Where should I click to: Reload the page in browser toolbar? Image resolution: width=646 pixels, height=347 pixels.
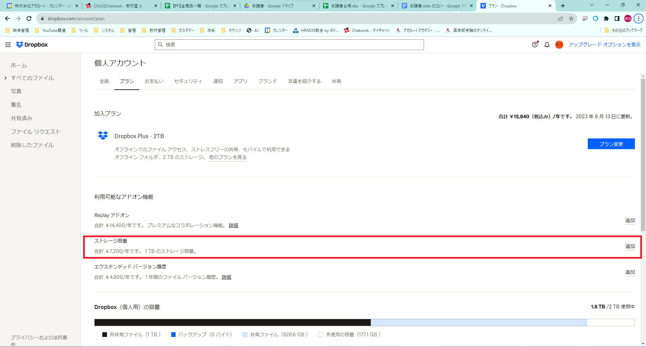coord(29,18)
